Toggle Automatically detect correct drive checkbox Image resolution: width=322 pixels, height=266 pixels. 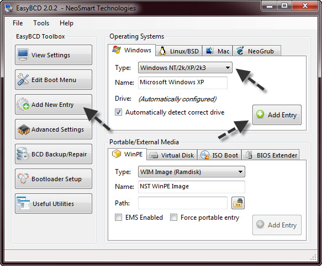pos(118,112)
